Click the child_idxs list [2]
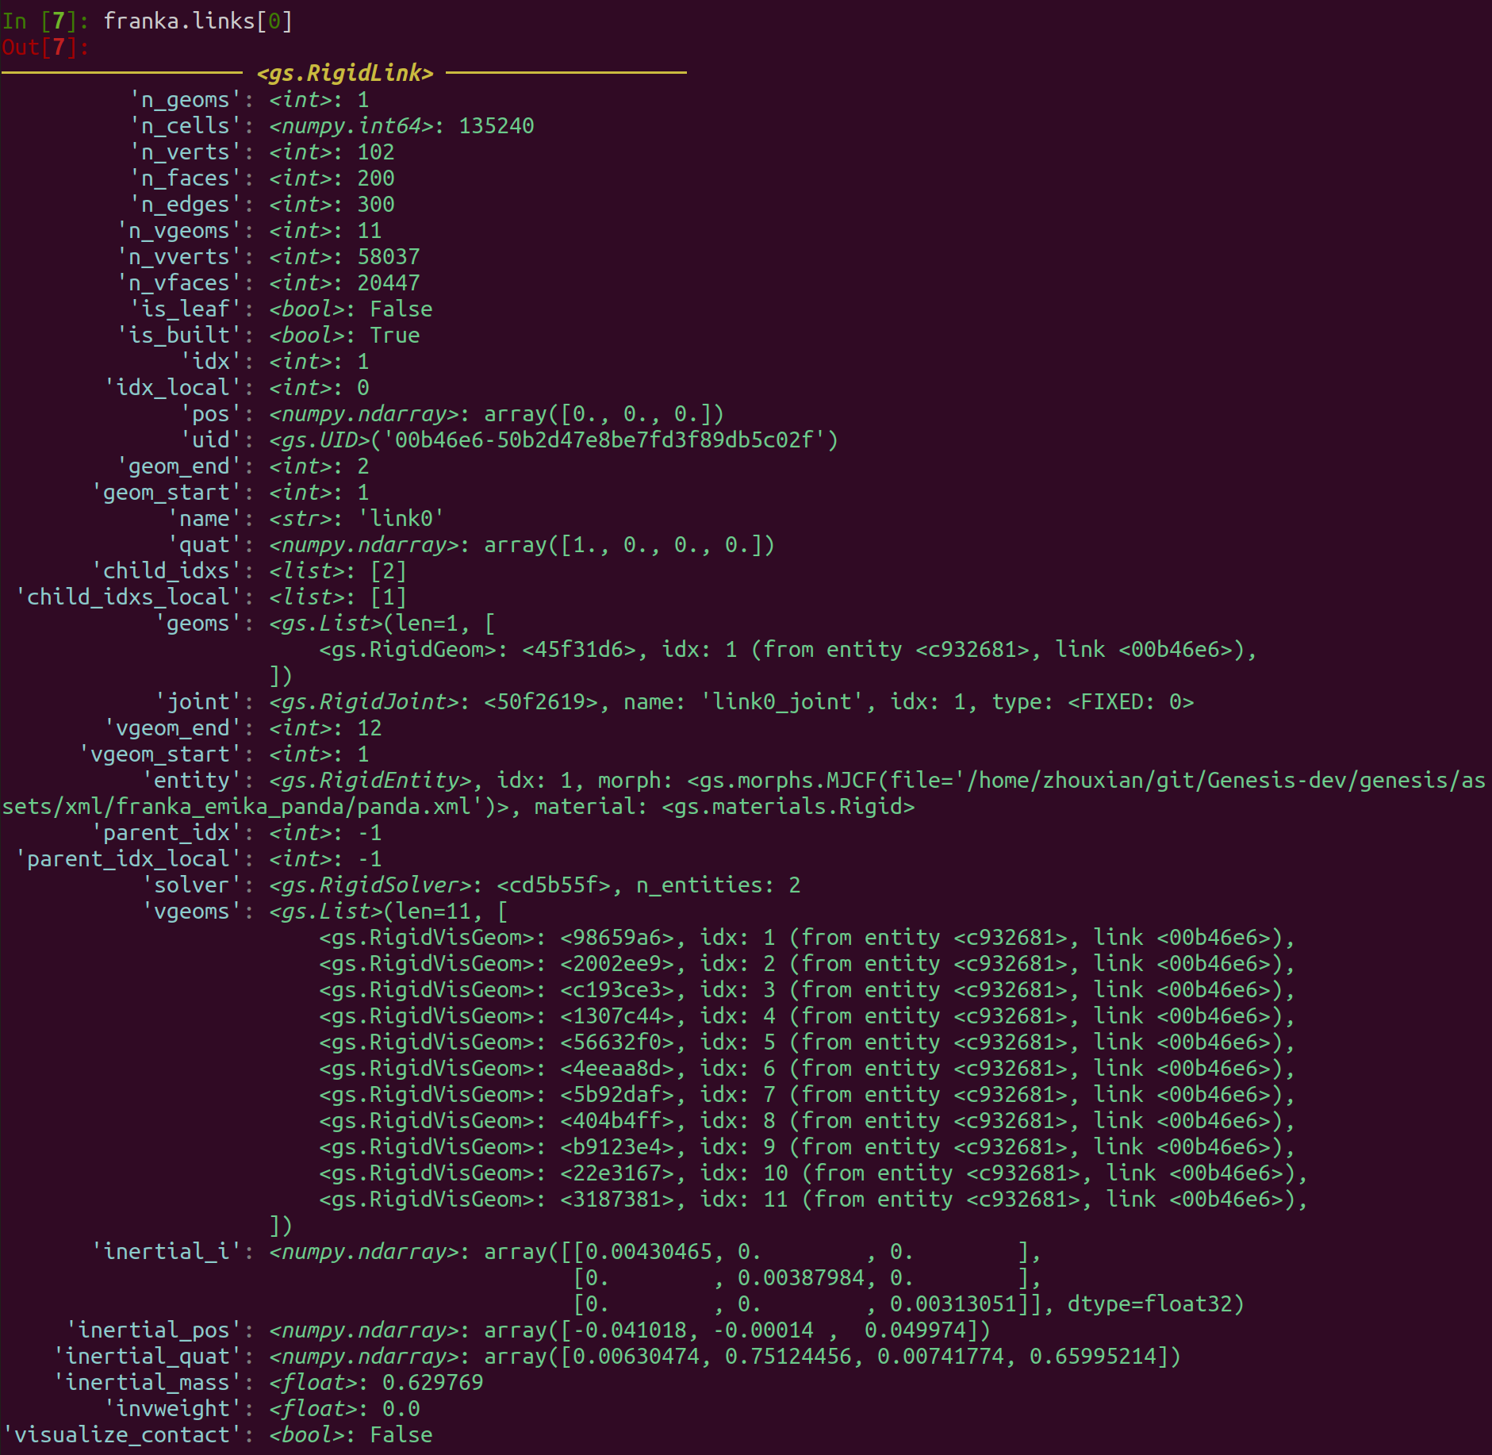1492x1455 pixels. point(389,570)
